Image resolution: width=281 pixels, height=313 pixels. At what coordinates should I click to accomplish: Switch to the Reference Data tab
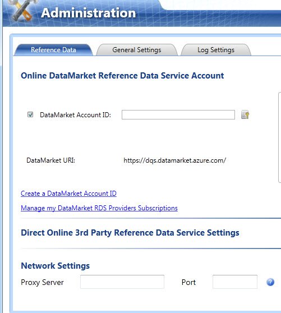click(53, 50)
